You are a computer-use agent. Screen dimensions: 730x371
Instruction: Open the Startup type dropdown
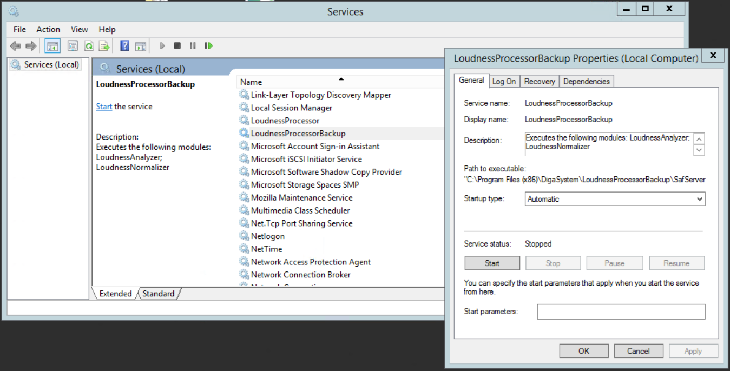tap(615, 199)
